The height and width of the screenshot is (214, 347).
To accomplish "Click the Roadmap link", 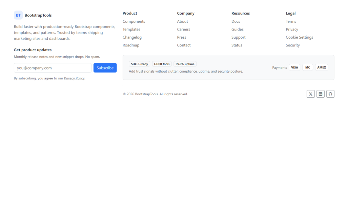I will pyautogui.click(x=131, y=45).
